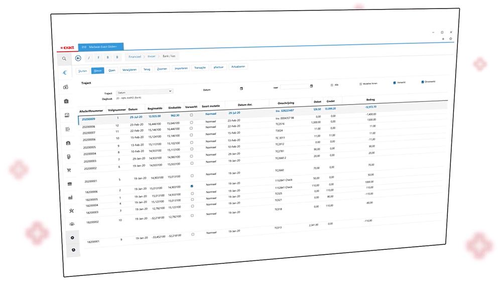This screenshot has height=283, width=502.
Task: Open the settings gear in sidebar
Action: coord(72,237)
